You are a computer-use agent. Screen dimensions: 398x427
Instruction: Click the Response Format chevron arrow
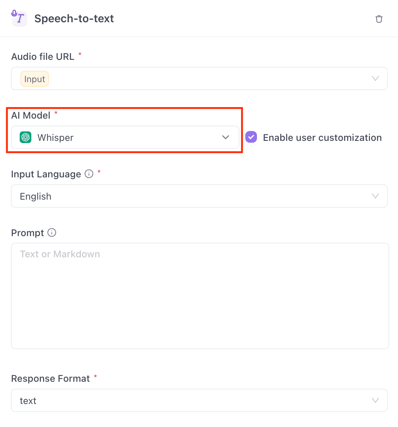click(x=375, y=400)
